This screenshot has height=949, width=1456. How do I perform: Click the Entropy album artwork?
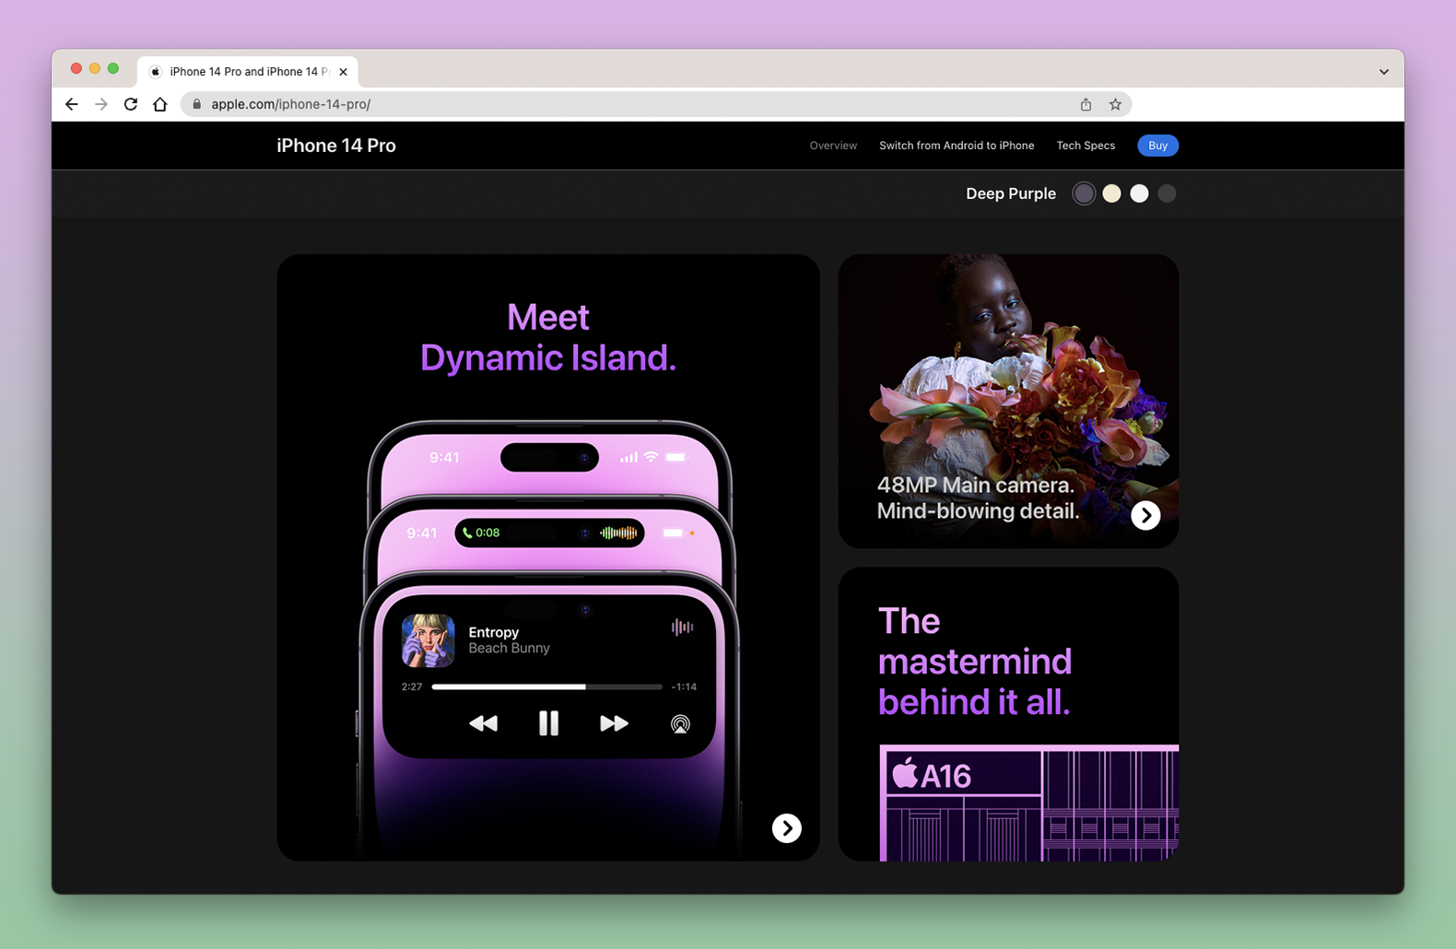point(429,640)
